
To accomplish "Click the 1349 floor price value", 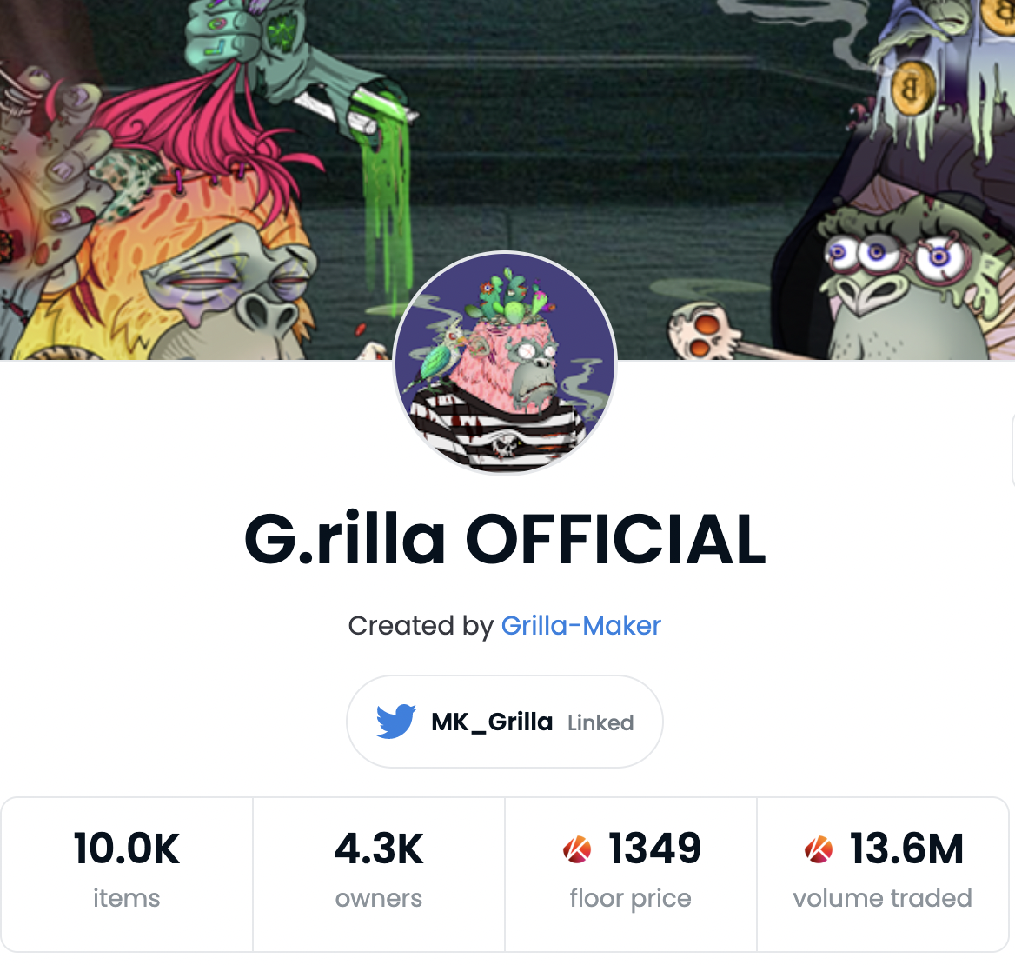I will coord(654,849).
